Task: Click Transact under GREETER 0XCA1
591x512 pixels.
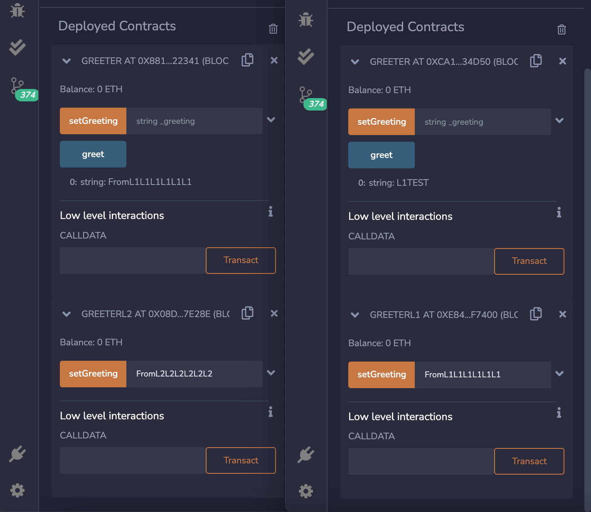Action: 529,261
